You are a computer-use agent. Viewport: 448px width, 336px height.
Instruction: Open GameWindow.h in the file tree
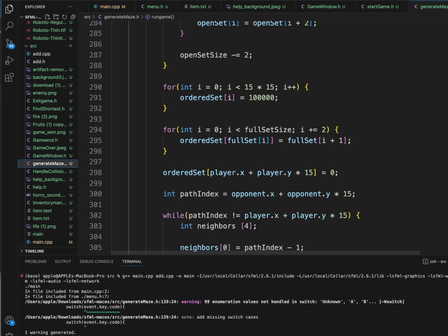(48, 156)
